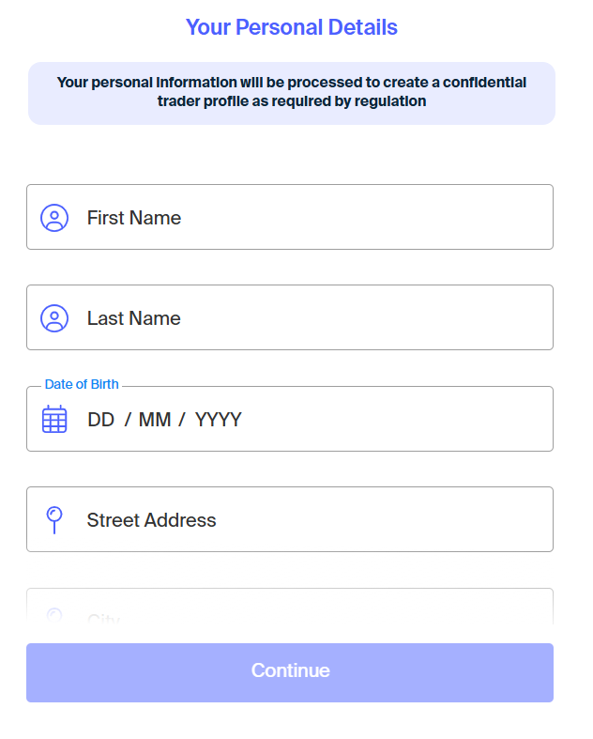593x739 pixels.
Task: Focus the First Name input field
Action: (290, 217)
